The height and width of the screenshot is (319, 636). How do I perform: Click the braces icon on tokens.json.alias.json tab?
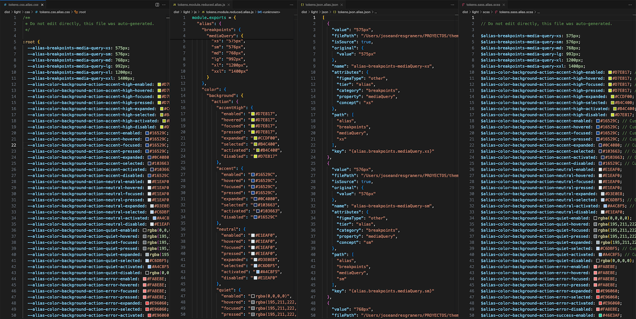click(x=302, y=4)
